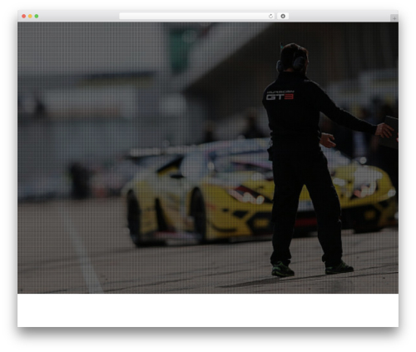Viewport: 416px width, 352px height.
Task: Click the reload icon in address bar
Action: (270, 16)
